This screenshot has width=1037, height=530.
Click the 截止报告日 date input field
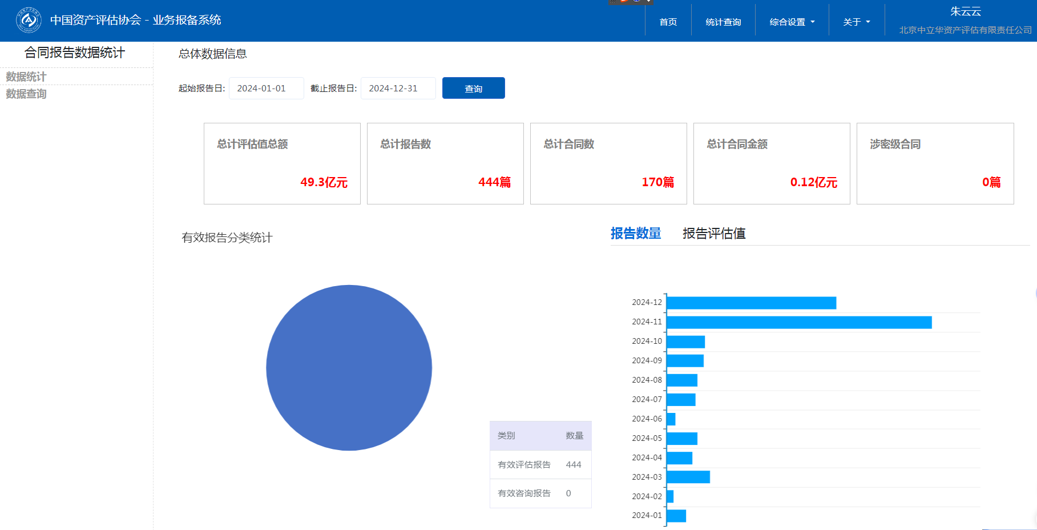click(398, 89)
